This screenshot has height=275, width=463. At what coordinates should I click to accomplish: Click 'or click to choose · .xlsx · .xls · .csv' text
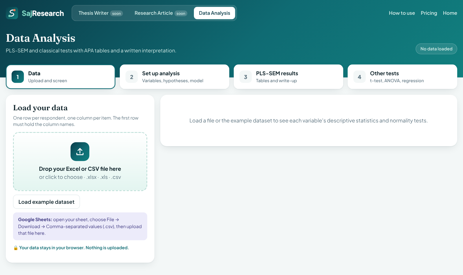pyautogui.click(x=80, y=177)
